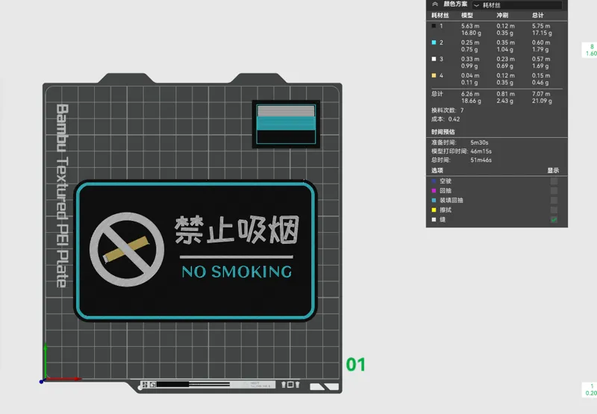Enable display of 擦拭 wipe moves

554,210
